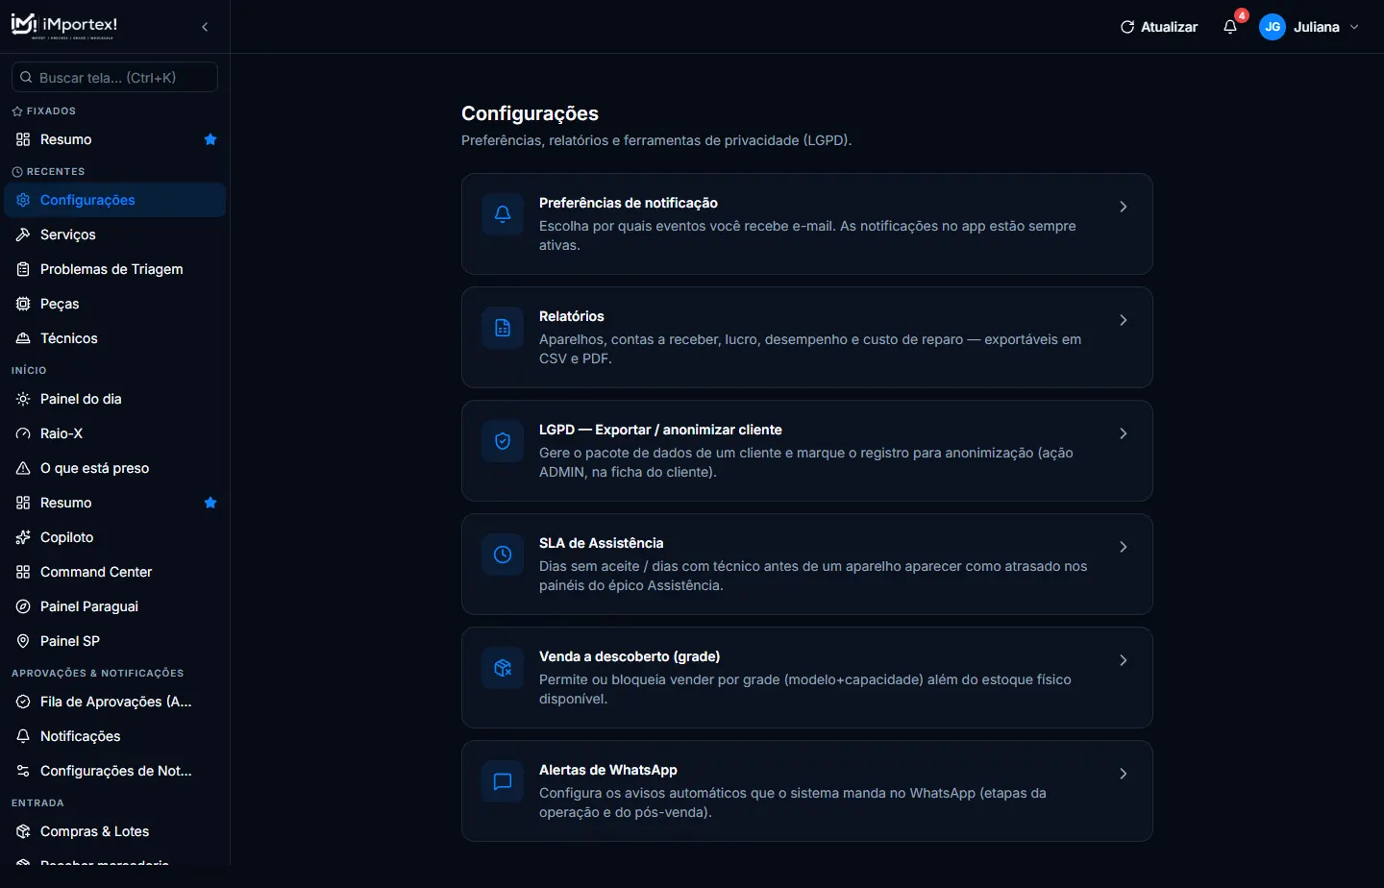The width and height of the screenshot is (1384, 888).
Task: Open Notificações in the sidebar
Action: pyautogui.click(x=114, y=736)
